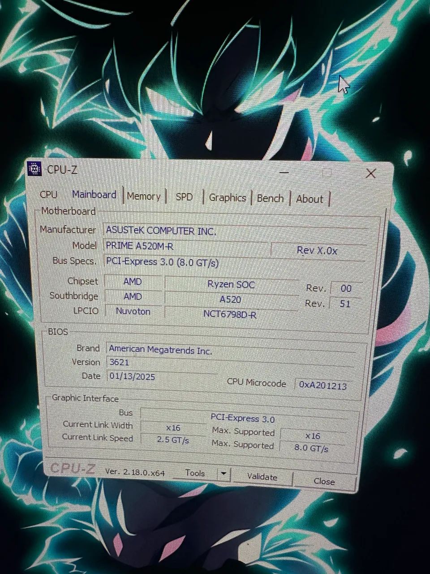Viewport: 430px width, 574px height.
Task: Minimize the CPU-Z window
Action: click(x=284, y=172)
